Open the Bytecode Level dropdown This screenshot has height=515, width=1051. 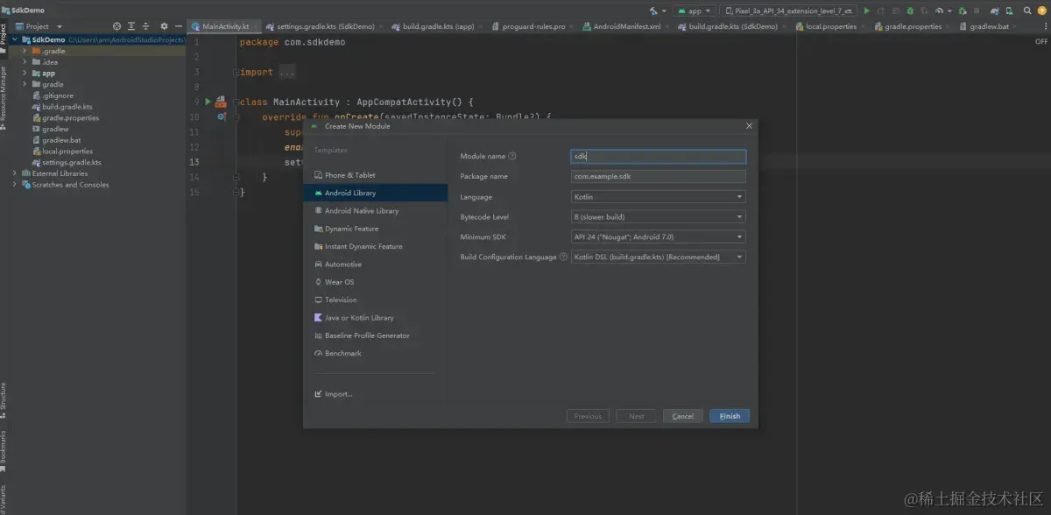[x=658, y=217]
